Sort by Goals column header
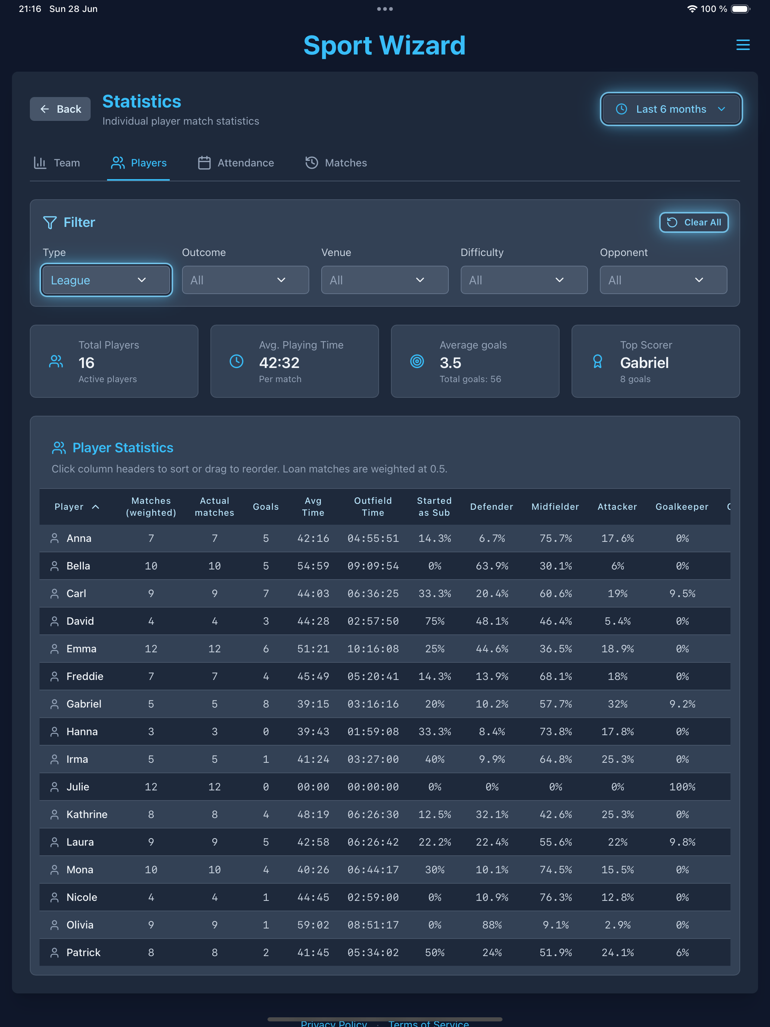 point(266,506)
